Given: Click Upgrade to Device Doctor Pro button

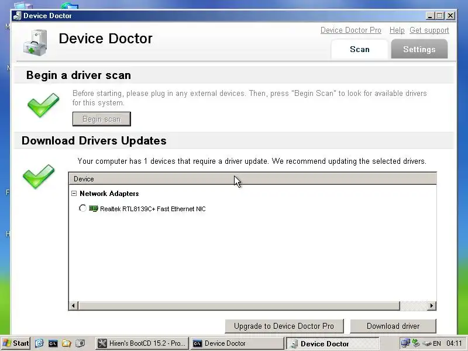Looking at the screenshot, I should coord(284,326).
